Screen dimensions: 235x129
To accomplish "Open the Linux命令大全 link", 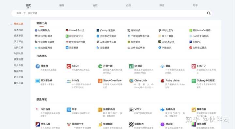I will pyautogui.click(x=75, y=30).
